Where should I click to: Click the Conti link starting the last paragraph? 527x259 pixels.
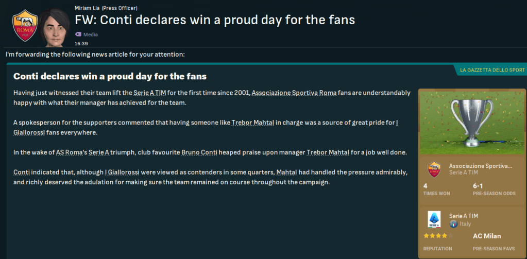tap(22, 172)
